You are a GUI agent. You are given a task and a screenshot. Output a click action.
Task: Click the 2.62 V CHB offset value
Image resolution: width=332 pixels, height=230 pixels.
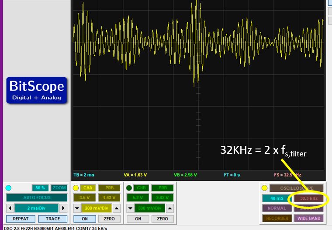163,198
